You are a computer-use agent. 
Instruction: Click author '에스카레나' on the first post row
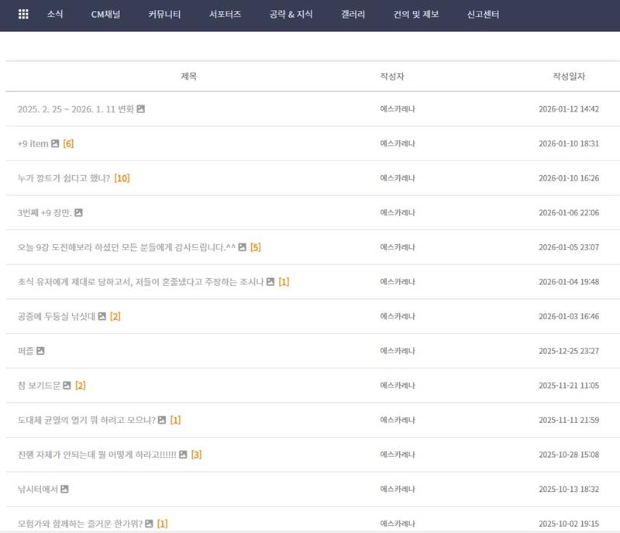coord(397,109)
